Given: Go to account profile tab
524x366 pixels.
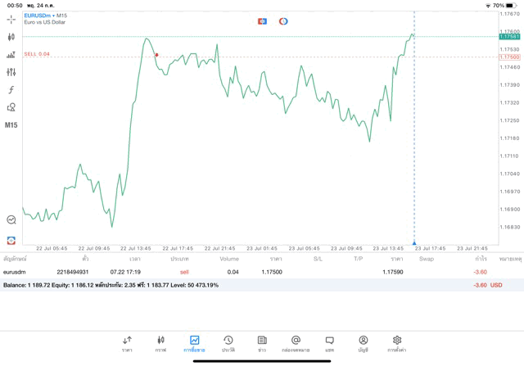Looking at the screenshot, I should click(363, 343).
